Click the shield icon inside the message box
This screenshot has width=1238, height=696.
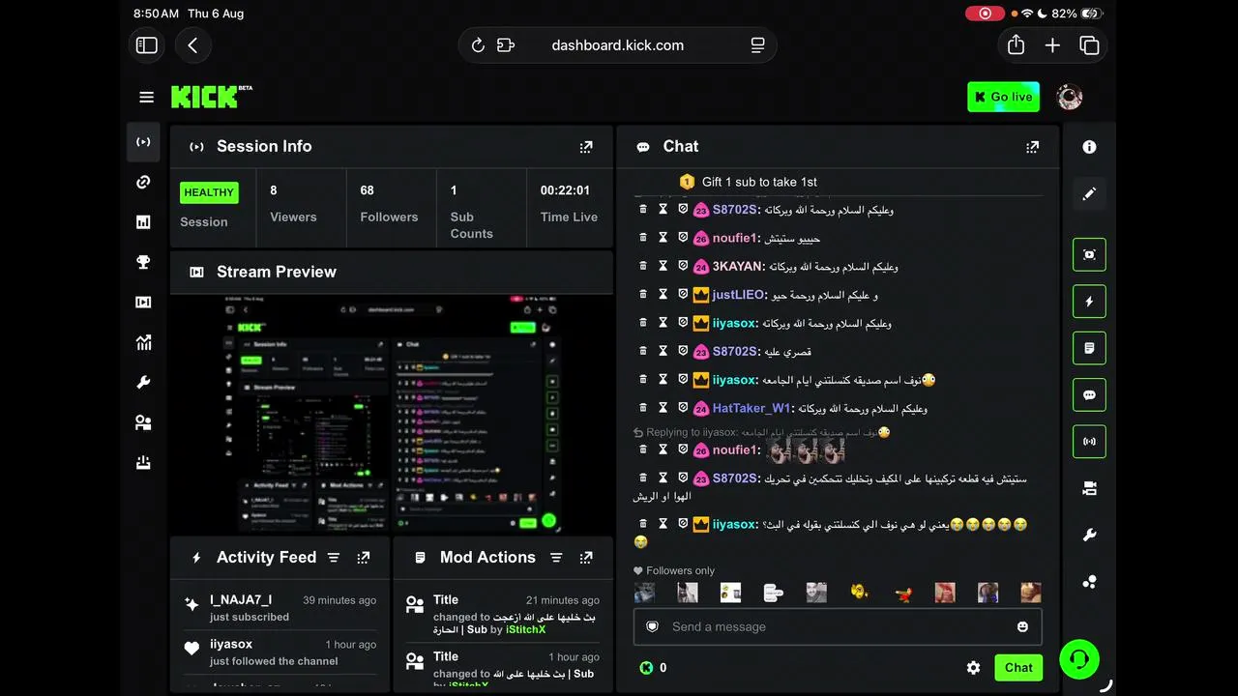(x=653, y=627)
